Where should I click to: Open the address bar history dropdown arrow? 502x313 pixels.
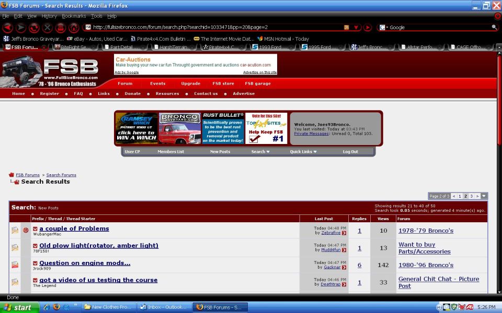(356, 28)
